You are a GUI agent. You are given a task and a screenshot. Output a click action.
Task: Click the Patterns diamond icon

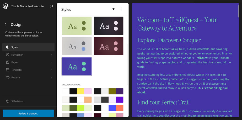pyautogui.click(x=8, y=78)
